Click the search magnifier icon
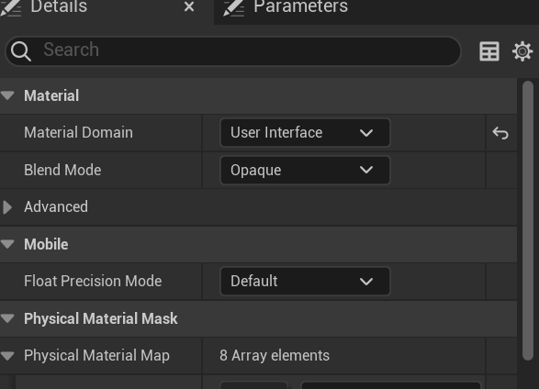539x389 pixels. pyautogui.click(x=21, y=51)
